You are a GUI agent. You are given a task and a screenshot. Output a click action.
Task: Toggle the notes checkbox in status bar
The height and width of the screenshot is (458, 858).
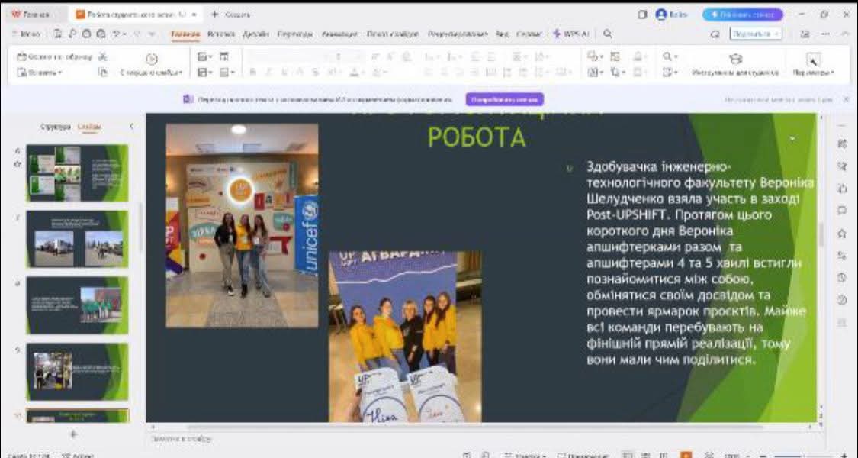click(561, 455)
